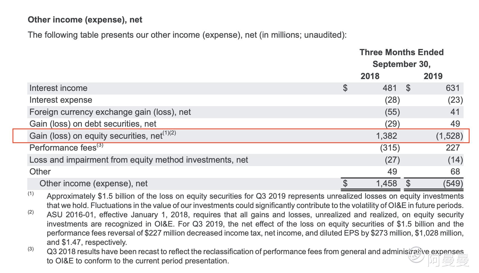
Task: Click the 2019 column header
Action: point(433,76)
